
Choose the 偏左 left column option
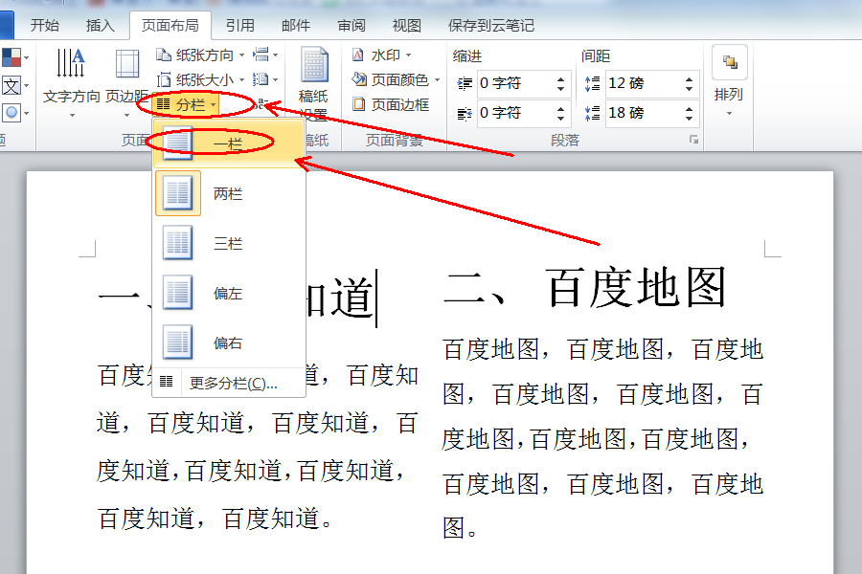pos(229,293)
